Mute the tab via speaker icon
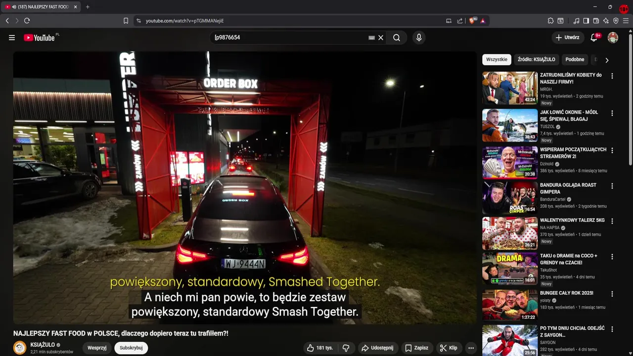Image resolution: width=633 pixels, height=356 pixels. [x=13, y=7]
